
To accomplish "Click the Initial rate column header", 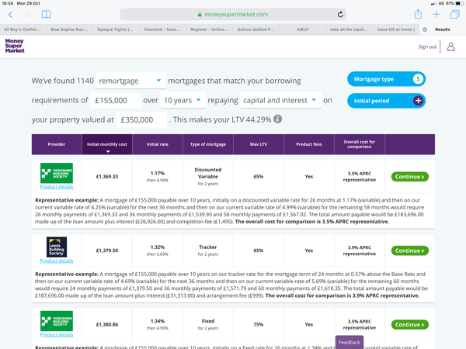I will pyautogui.click(x=158, y=144).
